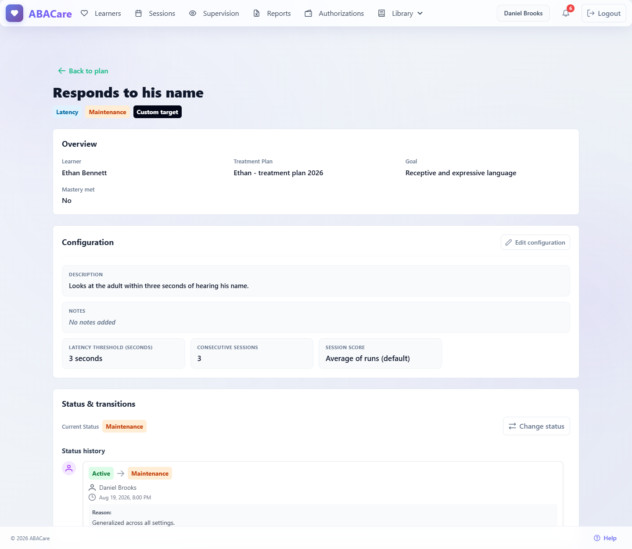Click the Library book icon

382,13
